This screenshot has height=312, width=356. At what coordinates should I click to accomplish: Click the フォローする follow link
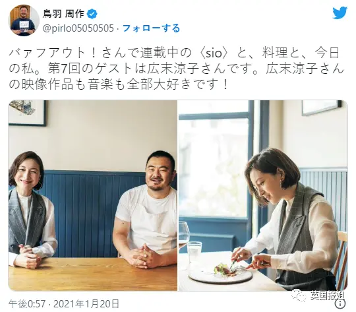click(151, 28)
